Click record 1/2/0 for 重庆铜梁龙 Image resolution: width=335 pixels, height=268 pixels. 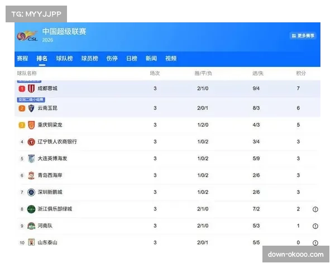coord(203,125)
